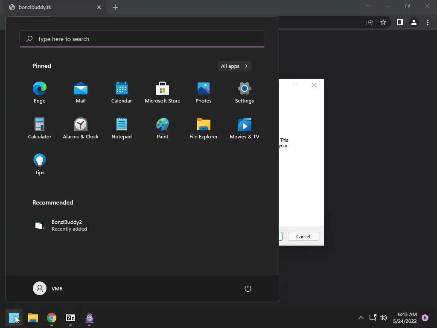Open the Chrome profile menu

click(x=414, y=22)
